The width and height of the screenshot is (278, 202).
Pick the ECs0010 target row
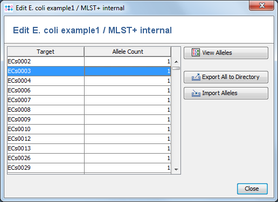click(89, 129)
